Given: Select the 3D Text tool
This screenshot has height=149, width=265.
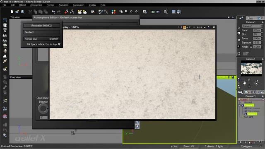Looking at the screenshot, I should pyautogui.click(x=5, y=30).
